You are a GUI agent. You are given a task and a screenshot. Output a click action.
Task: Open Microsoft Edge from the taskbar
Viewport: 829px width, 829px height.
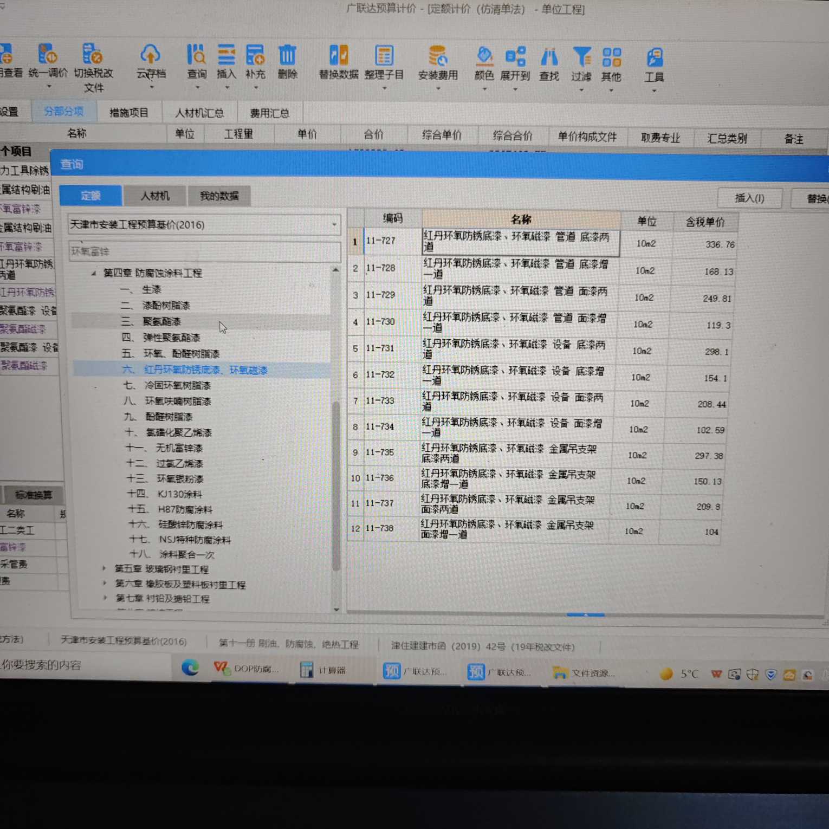190,668
